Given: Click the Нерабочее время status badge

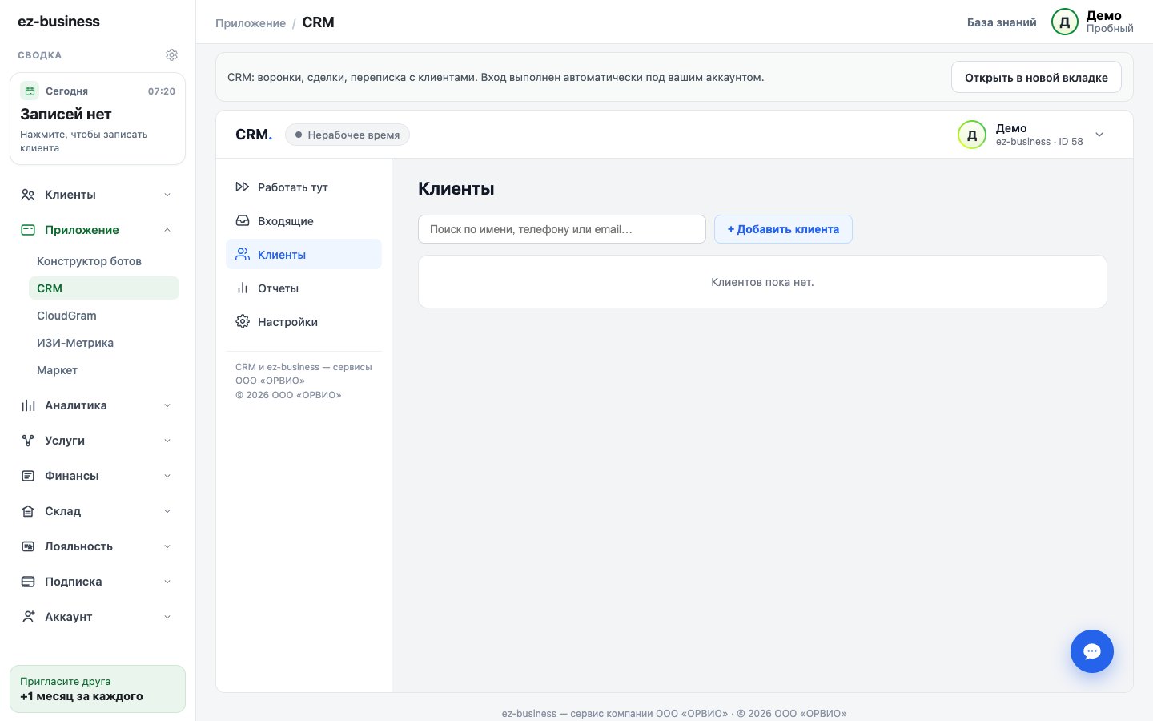Looking at the screenshot, I should pyautogui.click(x=347, y=135).
